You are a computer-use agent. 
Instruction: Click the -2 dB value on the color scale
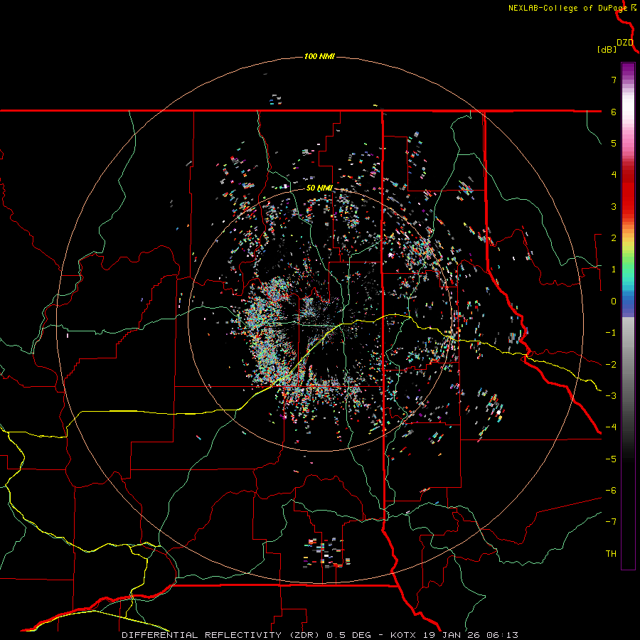611,365
